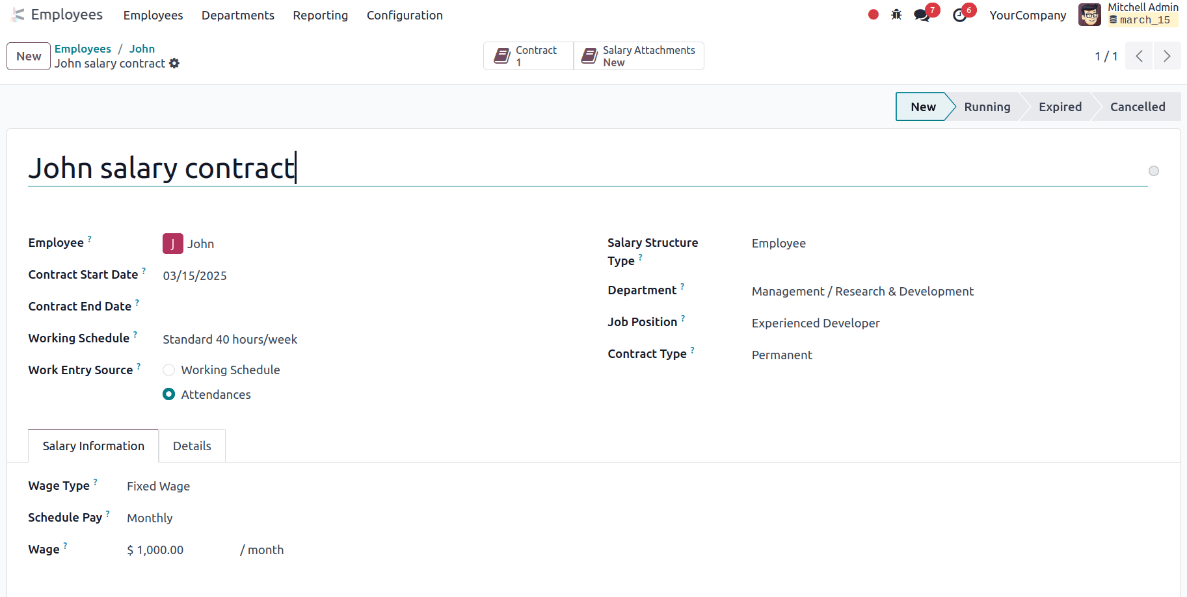Click Job Position help question mark
Image resolution: width=1187 pixels, height=597 pixels.
683,318
